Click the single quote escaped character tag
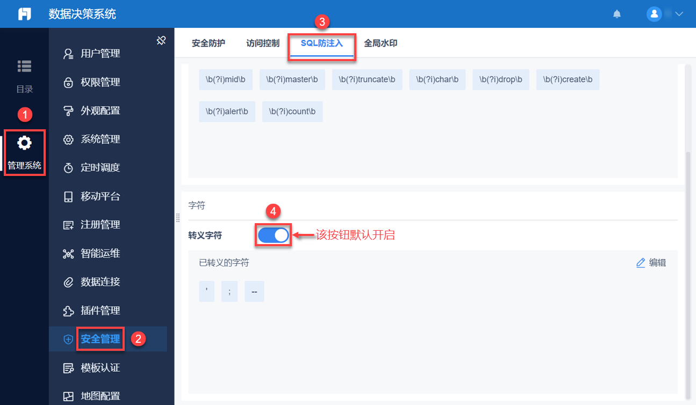Image resolution: width=696 pixels, height=405 pixels. pos(206,292)
